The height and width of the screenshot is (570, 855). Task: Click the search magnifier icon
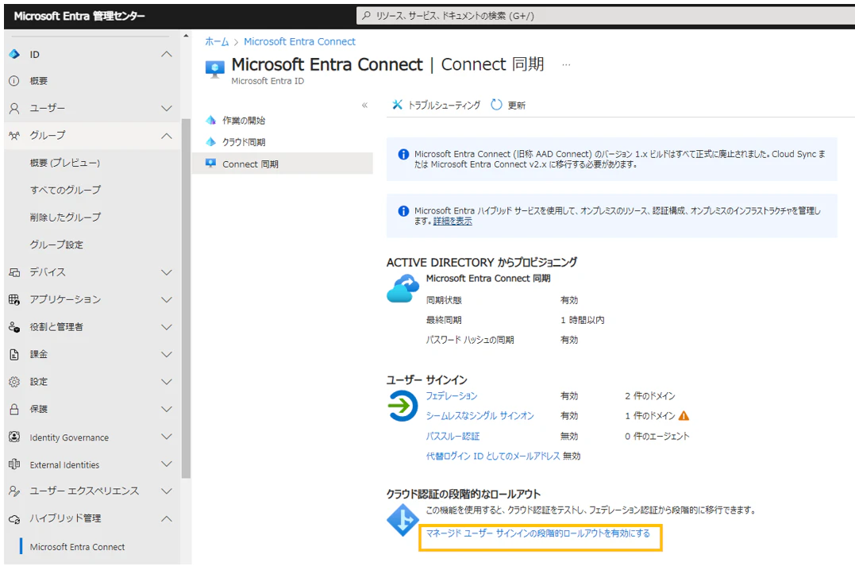pyautogui.click(x=367, y=15)
